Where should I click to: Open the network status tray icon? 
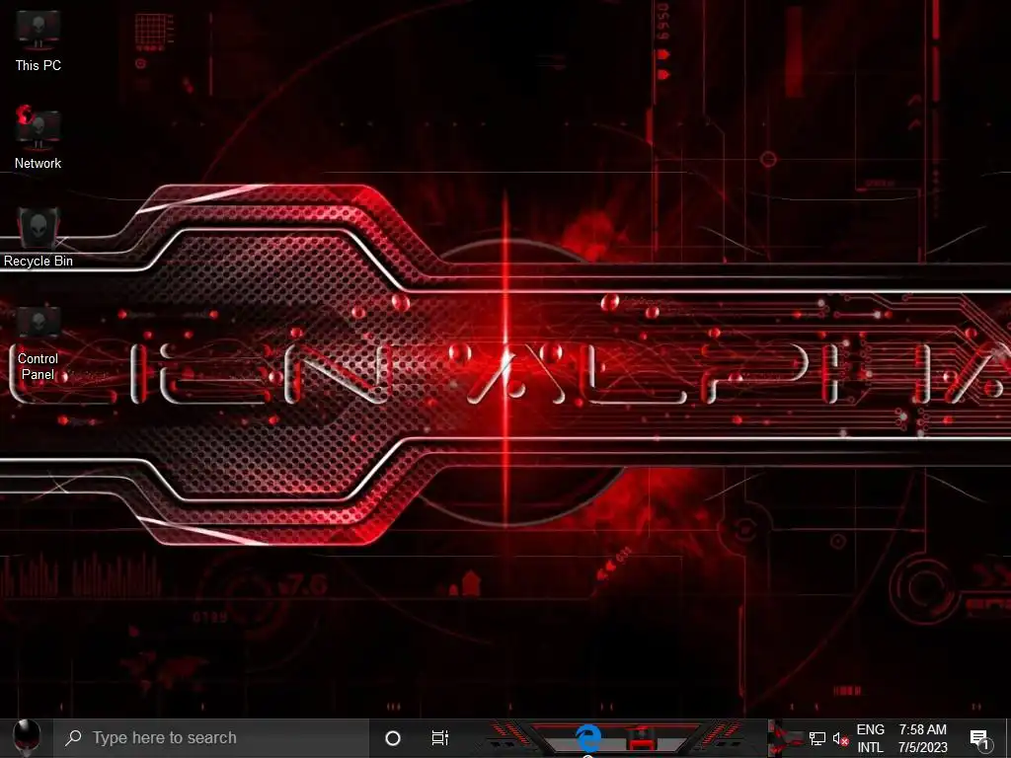[817, 738]
